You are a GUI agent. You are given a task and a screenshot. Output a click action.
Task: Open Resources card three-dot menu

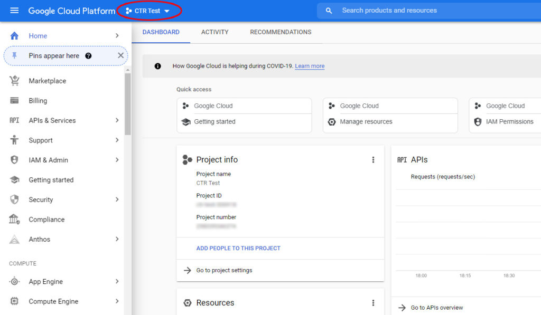coord(373,303)
